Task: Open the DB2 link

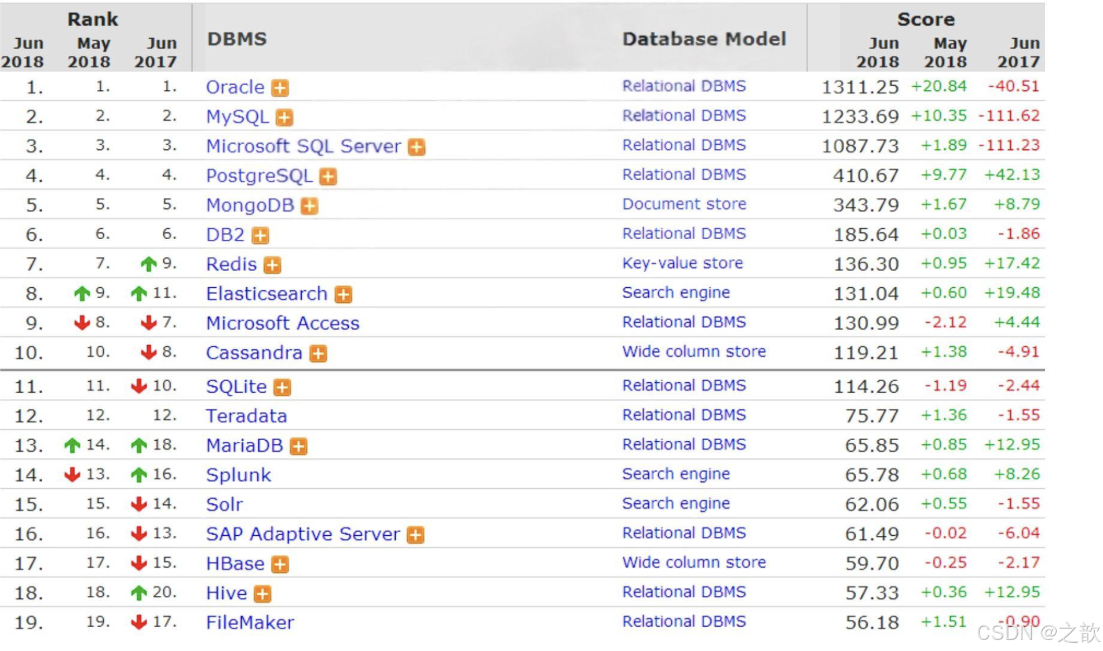Action: coord(225,235)
